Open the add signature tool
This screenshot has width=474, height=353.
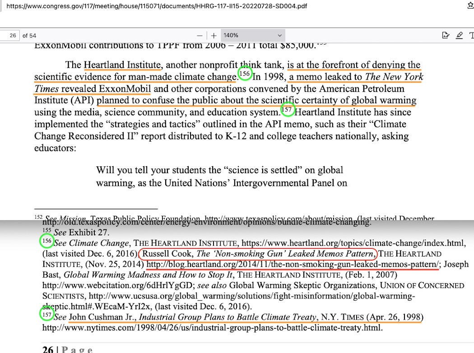(446, 35)
